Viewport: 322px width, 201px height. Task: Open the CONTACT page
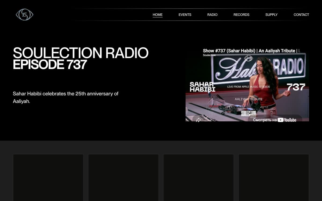[301, 15]
